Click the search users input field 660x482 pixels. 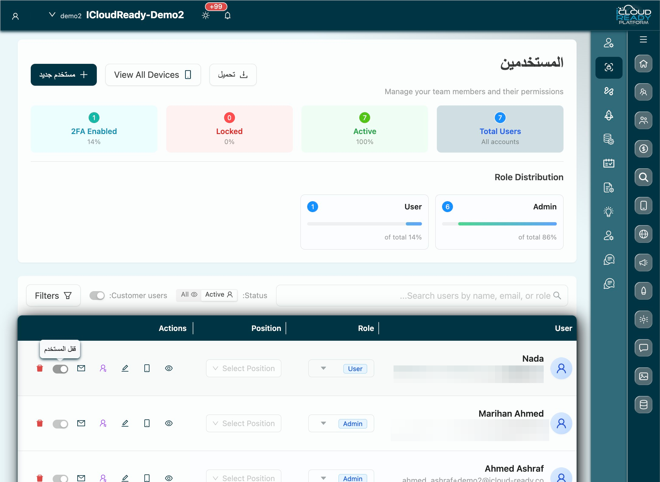click(422, 295)
